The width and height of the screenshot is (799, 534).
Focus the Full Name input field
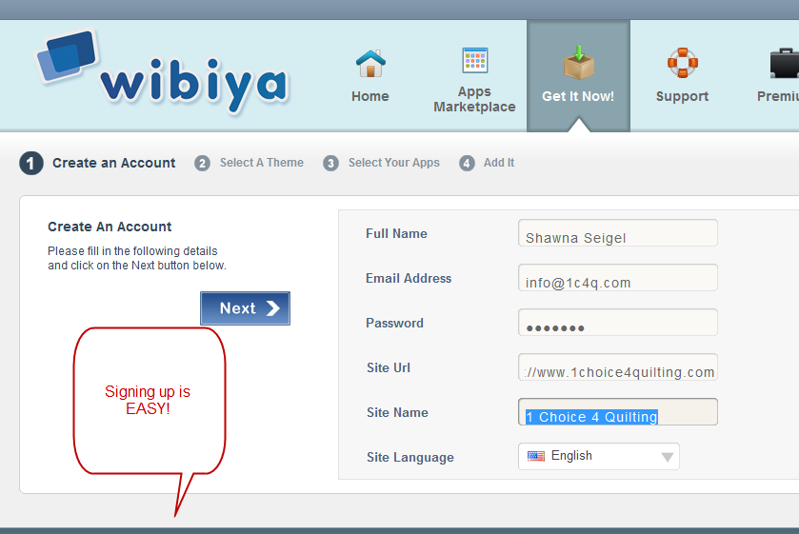click(x=618, y=233)
